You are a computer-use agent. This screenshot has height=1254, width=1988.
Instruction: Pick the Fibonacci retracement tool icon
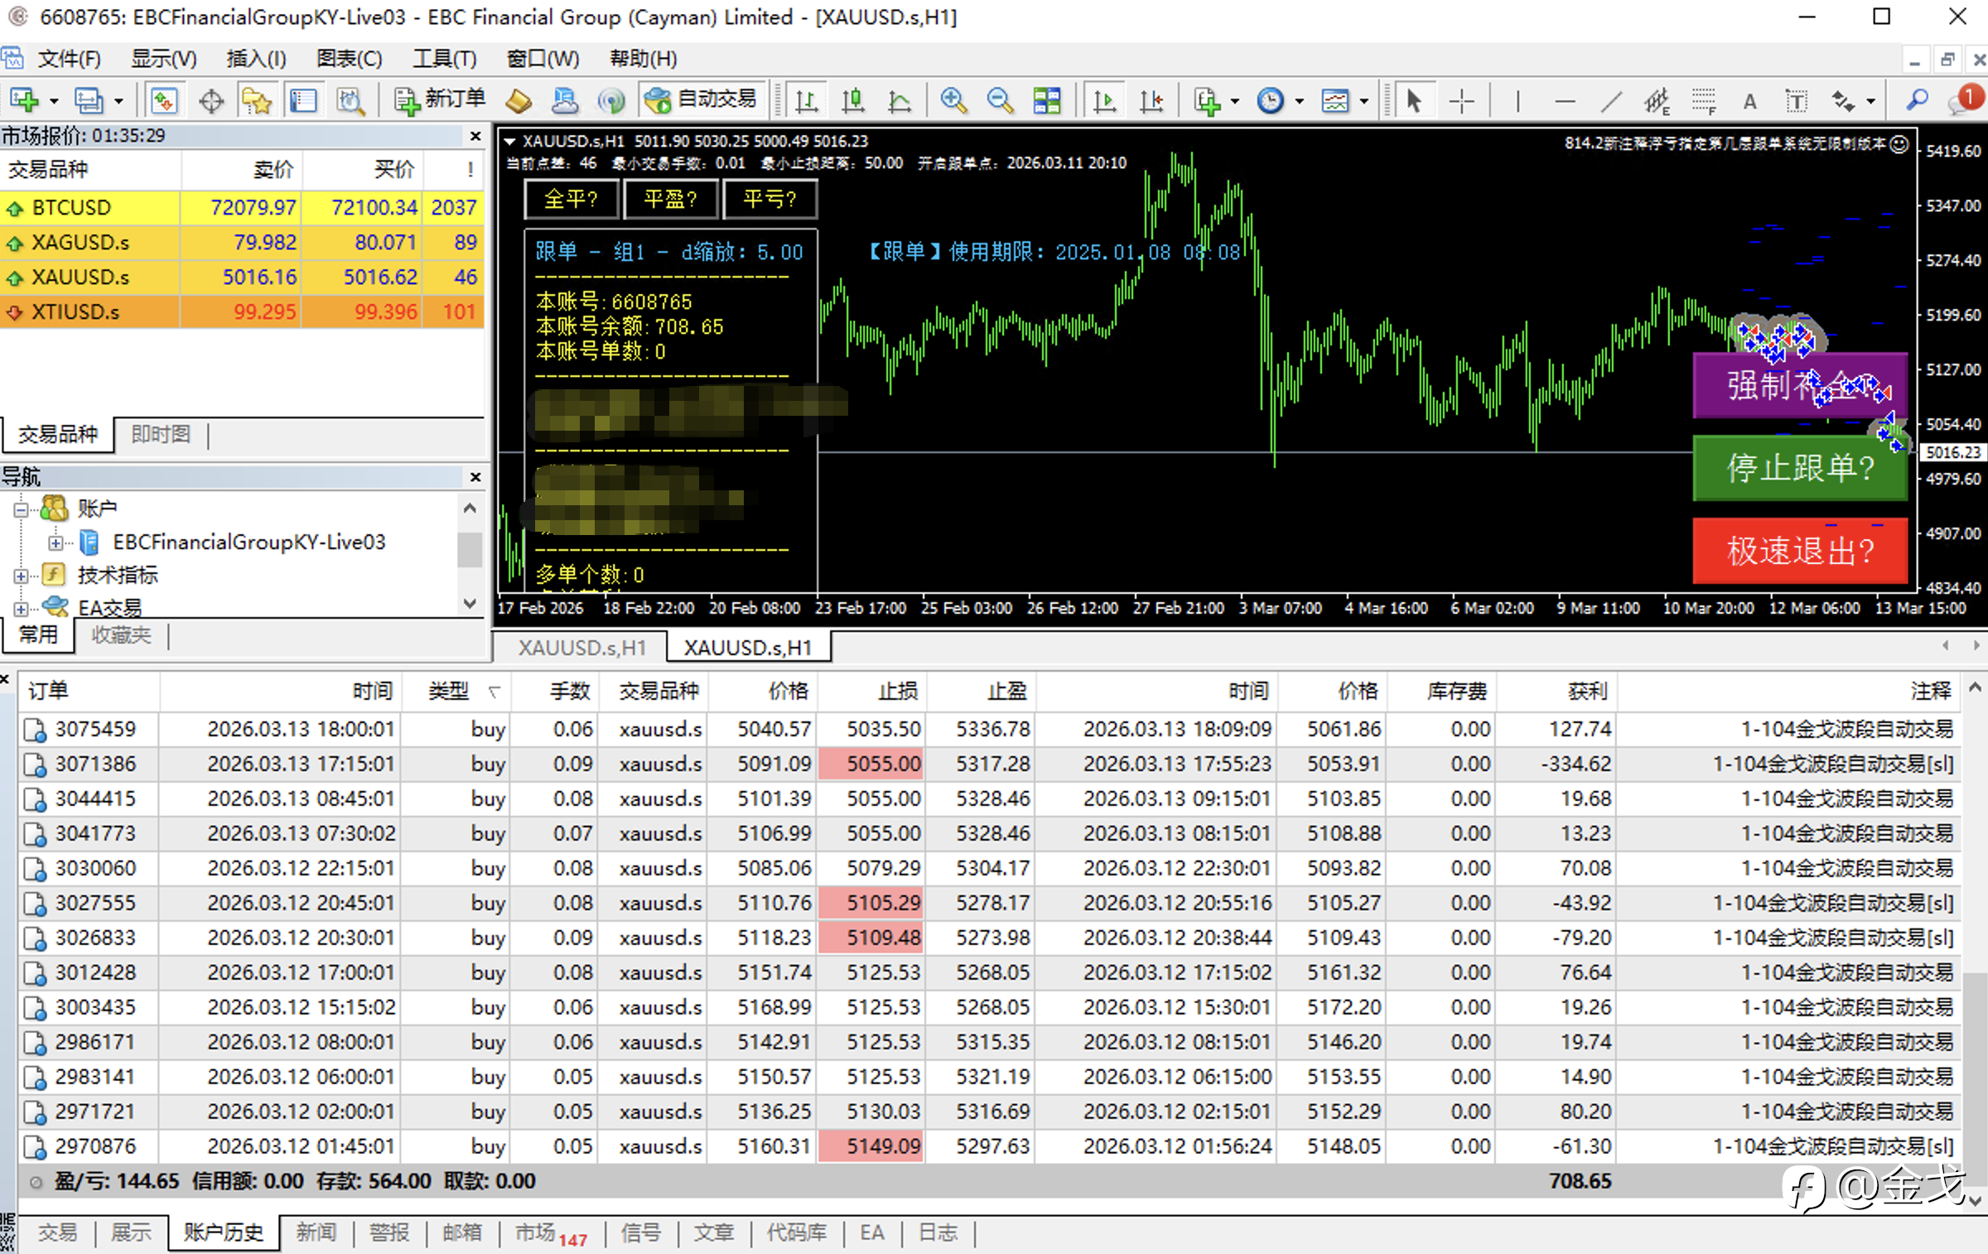[x=1703, y=101]
